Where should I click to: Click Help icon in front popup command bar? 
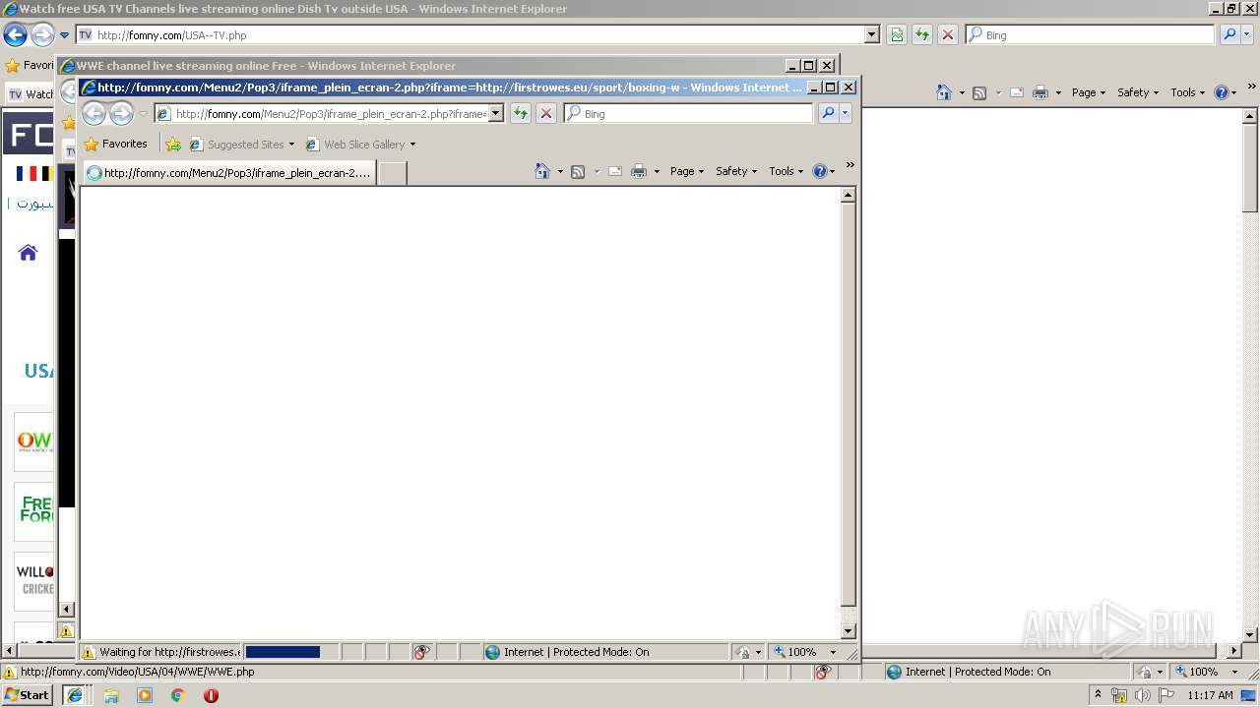[x=820, y=171]
